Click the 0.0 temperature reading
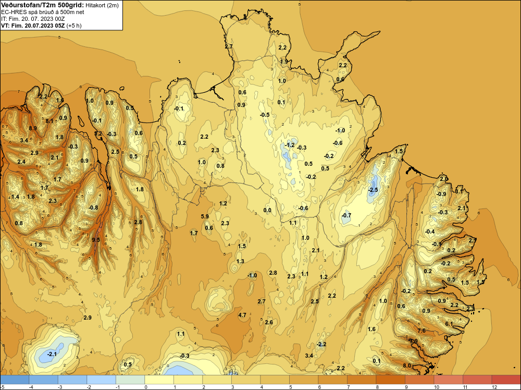 267,210
